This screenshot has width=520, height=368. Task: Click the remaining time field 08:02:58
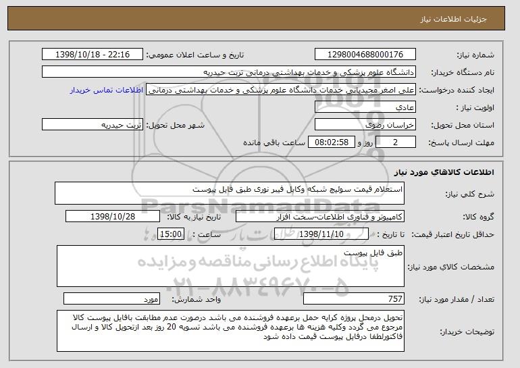tap(332, 142)
